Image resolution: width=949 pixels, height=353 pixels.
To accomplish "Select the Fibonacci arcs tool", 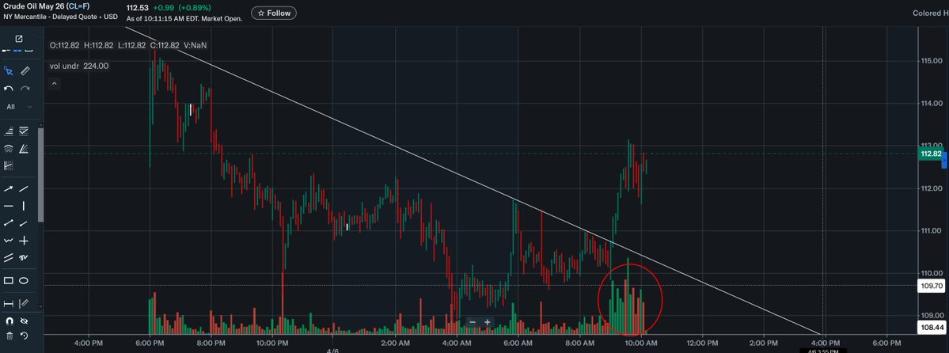I will point(9,148).
